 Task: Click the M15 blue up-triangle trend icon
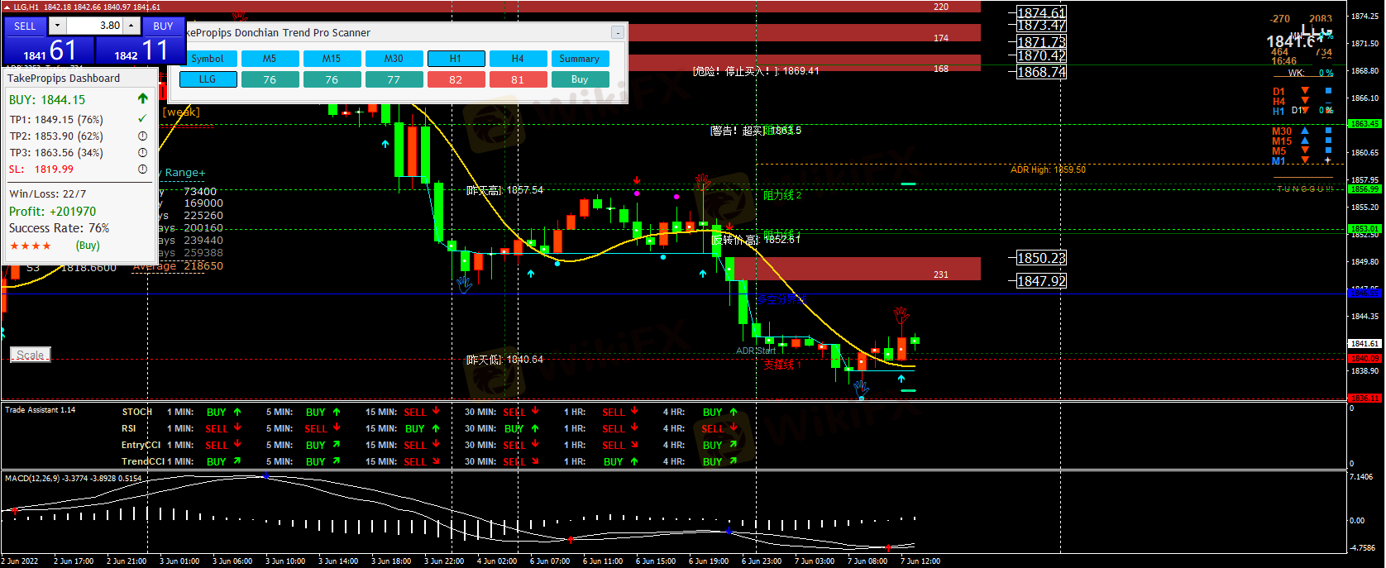(1305, 141)
